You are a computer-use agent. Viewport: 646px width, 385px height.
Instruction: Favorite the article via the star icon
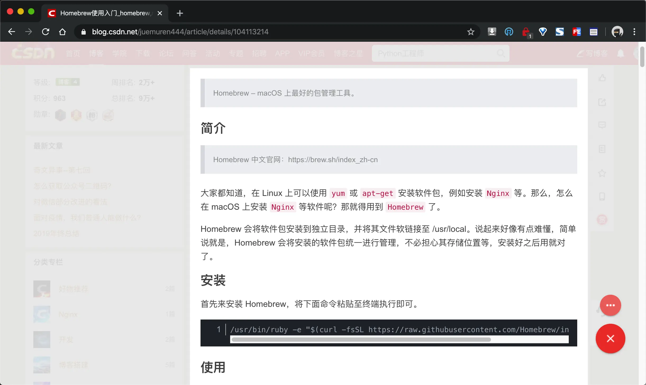602,173
